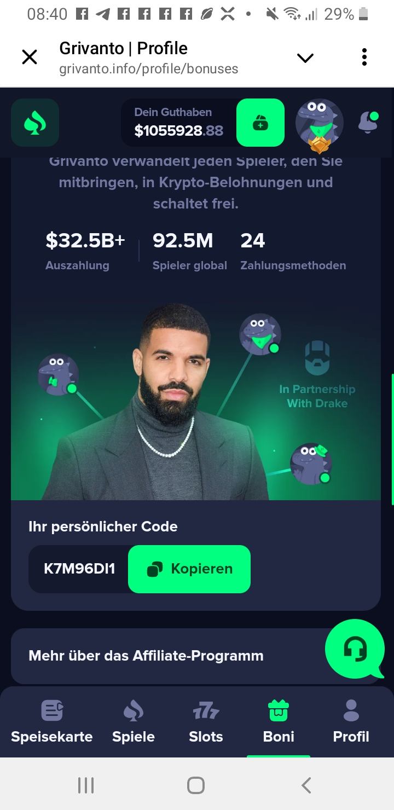Screen dimensions: 394x810
Task: Copy the personal code with Kopieren
Action: click(189, 569)
